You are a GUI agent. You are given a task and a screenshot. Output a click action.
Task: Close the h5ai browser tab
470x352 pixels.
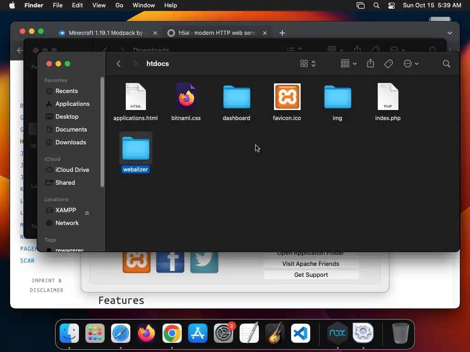[x=265, y=33]
